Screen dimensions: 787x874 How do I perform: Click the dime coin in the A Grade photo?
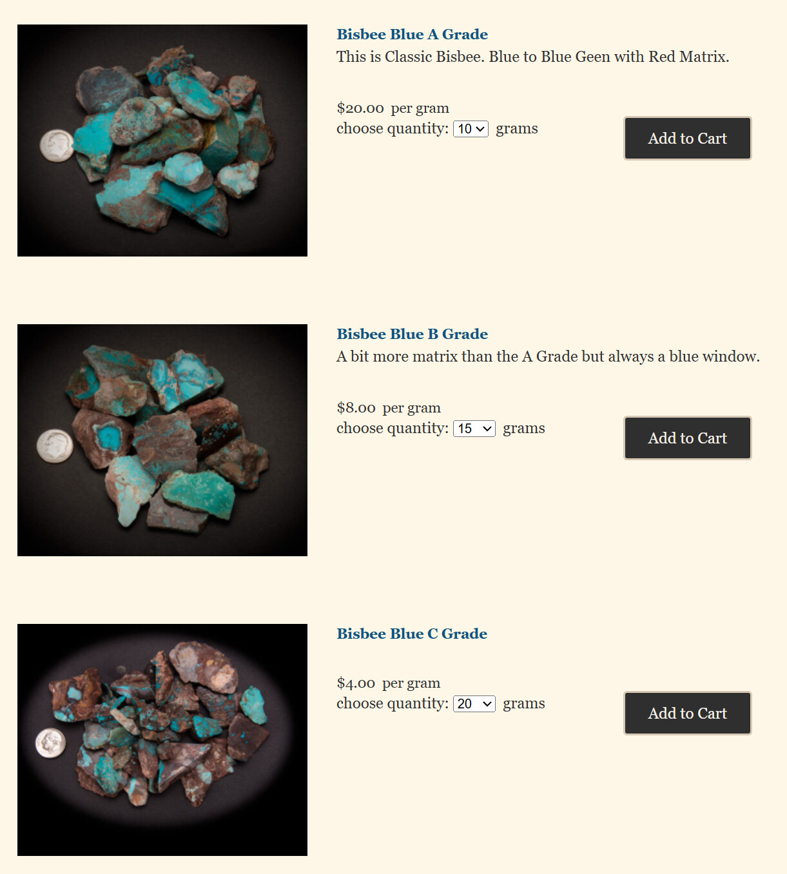[57, 145]
